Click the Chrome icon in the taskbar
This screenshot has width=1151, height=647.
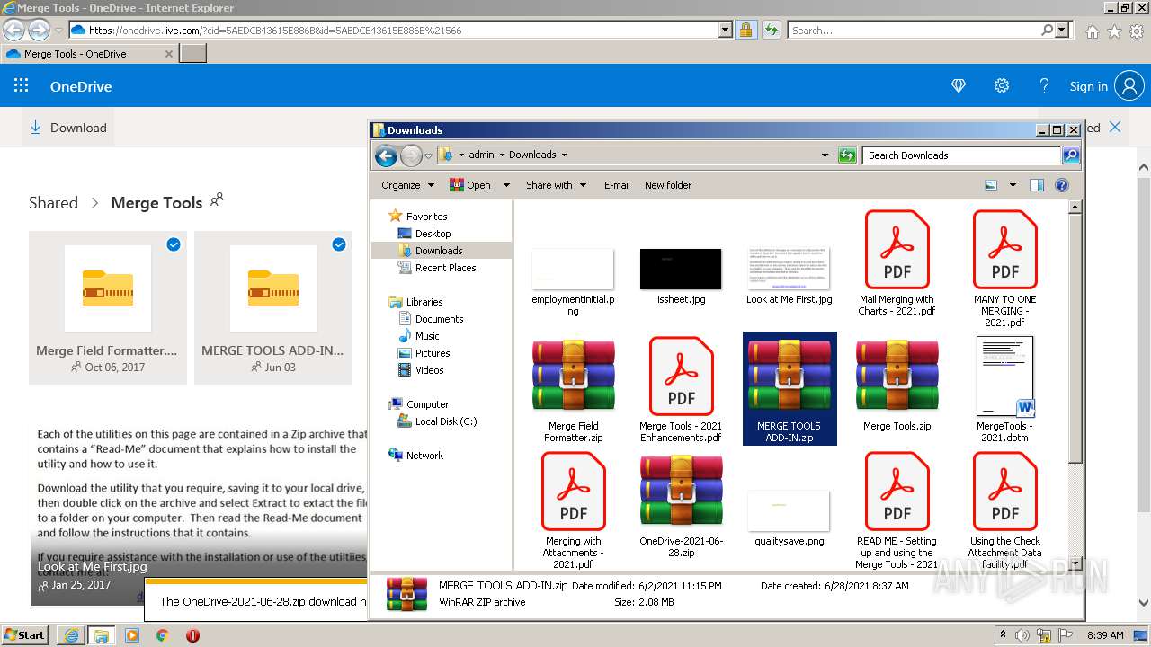[x=162, y=635]
